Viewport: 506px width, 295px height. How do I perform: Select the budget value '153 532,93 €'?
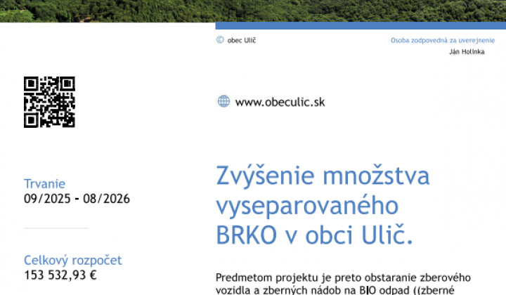(x=60, y=275)
